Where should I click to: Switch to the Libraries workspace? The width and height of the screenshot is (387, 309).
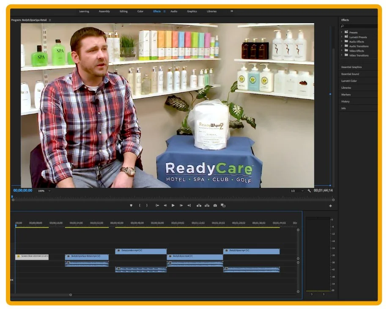[212, 11]
